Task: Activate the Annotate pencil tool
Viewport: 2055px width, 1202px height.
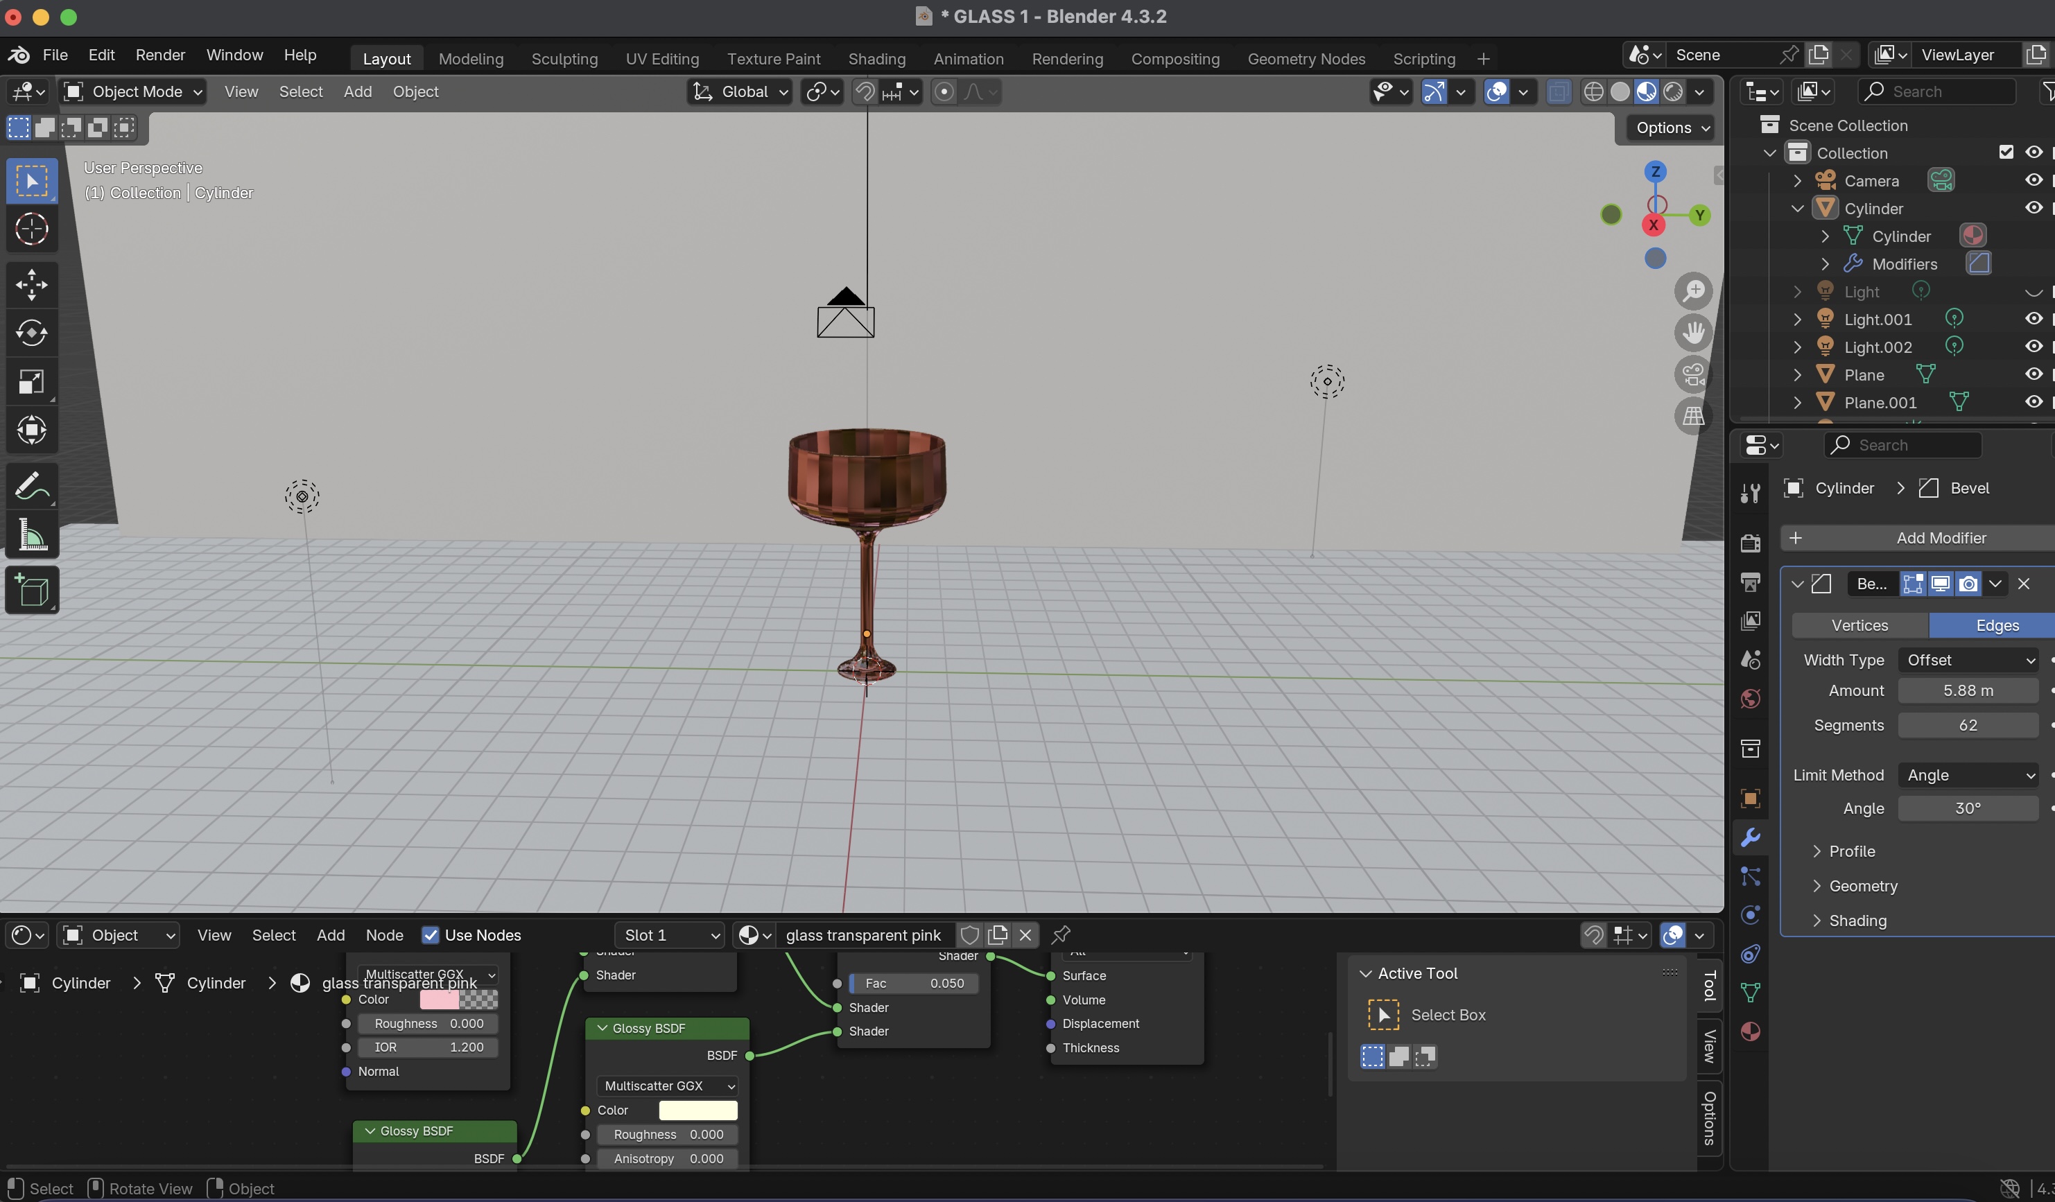Action: (32, 487)
